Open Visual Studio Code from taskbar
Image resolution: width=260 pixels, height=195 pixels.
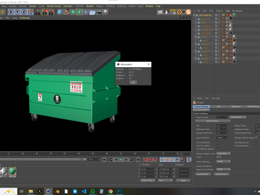(84, 191)
